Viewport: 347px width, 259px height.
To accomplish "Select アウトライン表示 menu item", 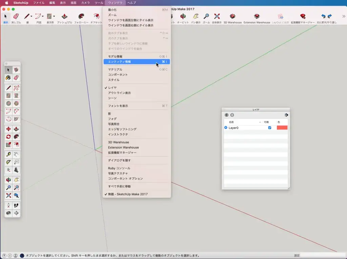I will click(137, 93).
